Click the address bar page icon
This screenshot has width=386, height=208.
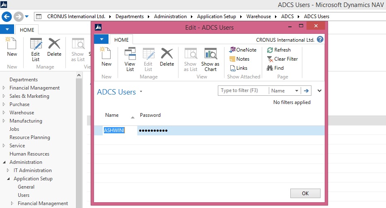39,17
